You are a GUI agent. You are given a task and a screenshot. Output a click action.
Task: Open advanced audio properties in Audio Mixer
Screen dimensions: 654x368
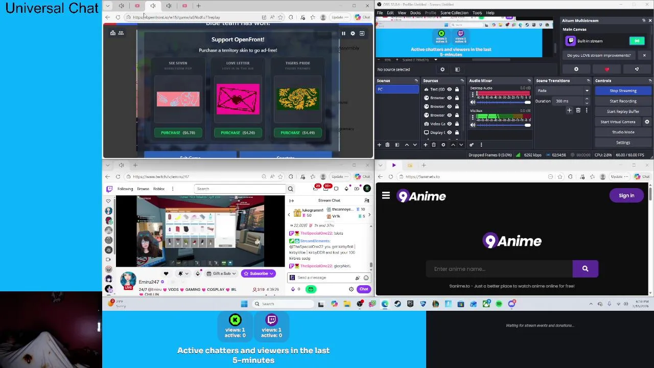(472, 145)
